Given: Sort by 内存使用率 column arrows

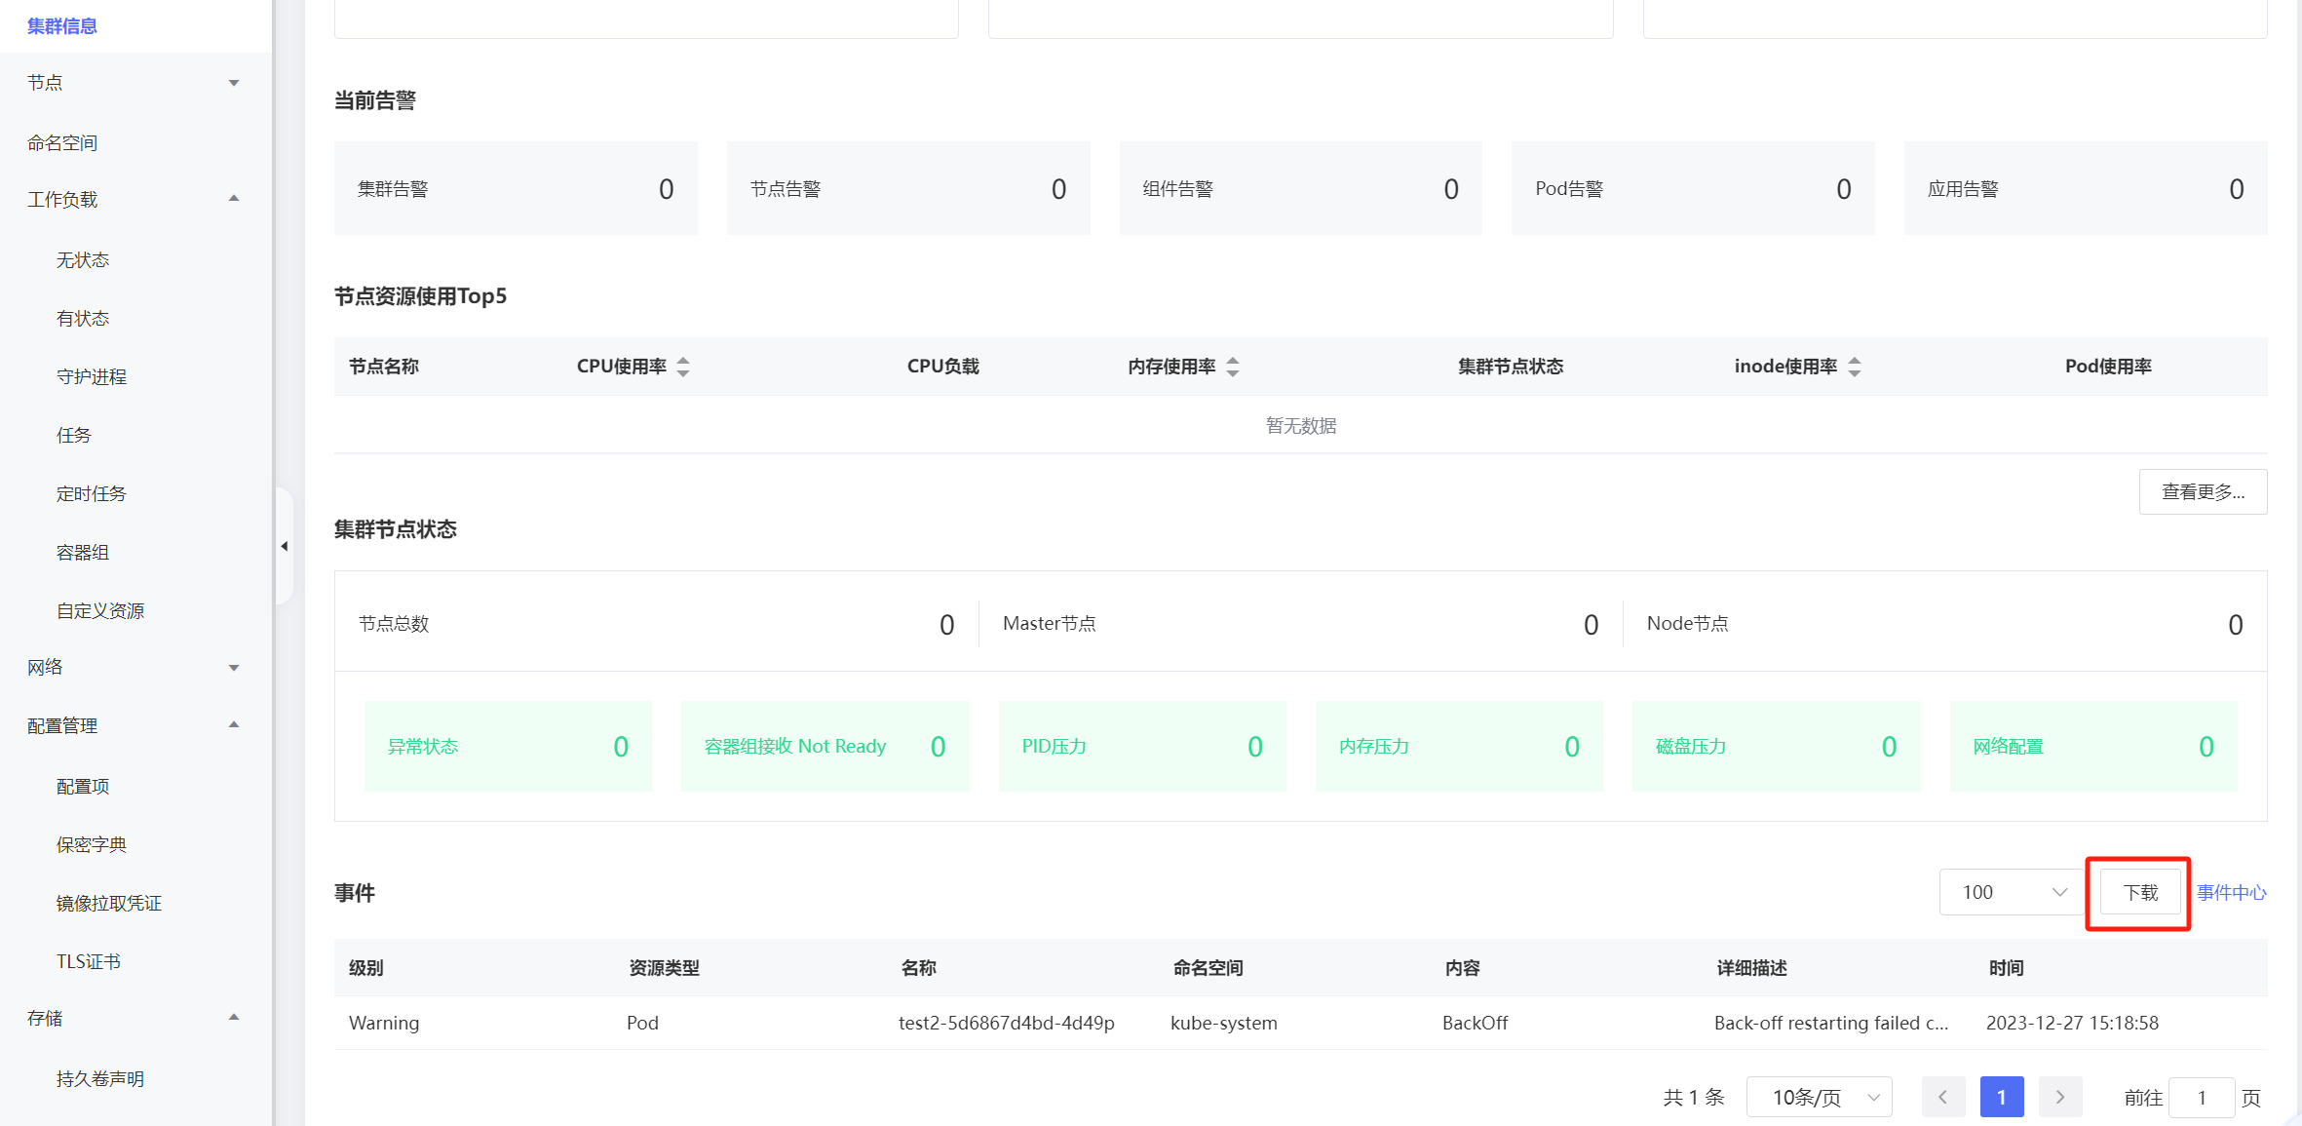Looking at the screenshot, I should (1233, 367).
